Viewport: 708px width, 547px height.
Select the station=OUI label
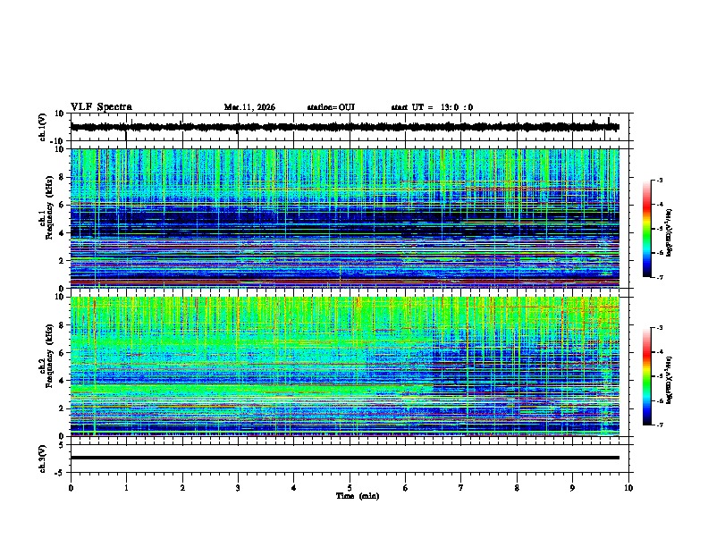click(331, 107)
